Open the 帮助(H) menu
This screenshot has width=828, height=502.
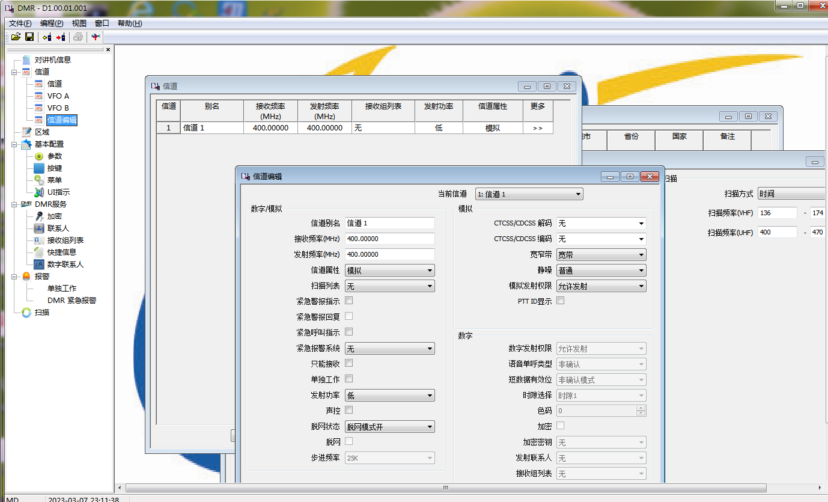coord(129,23)
